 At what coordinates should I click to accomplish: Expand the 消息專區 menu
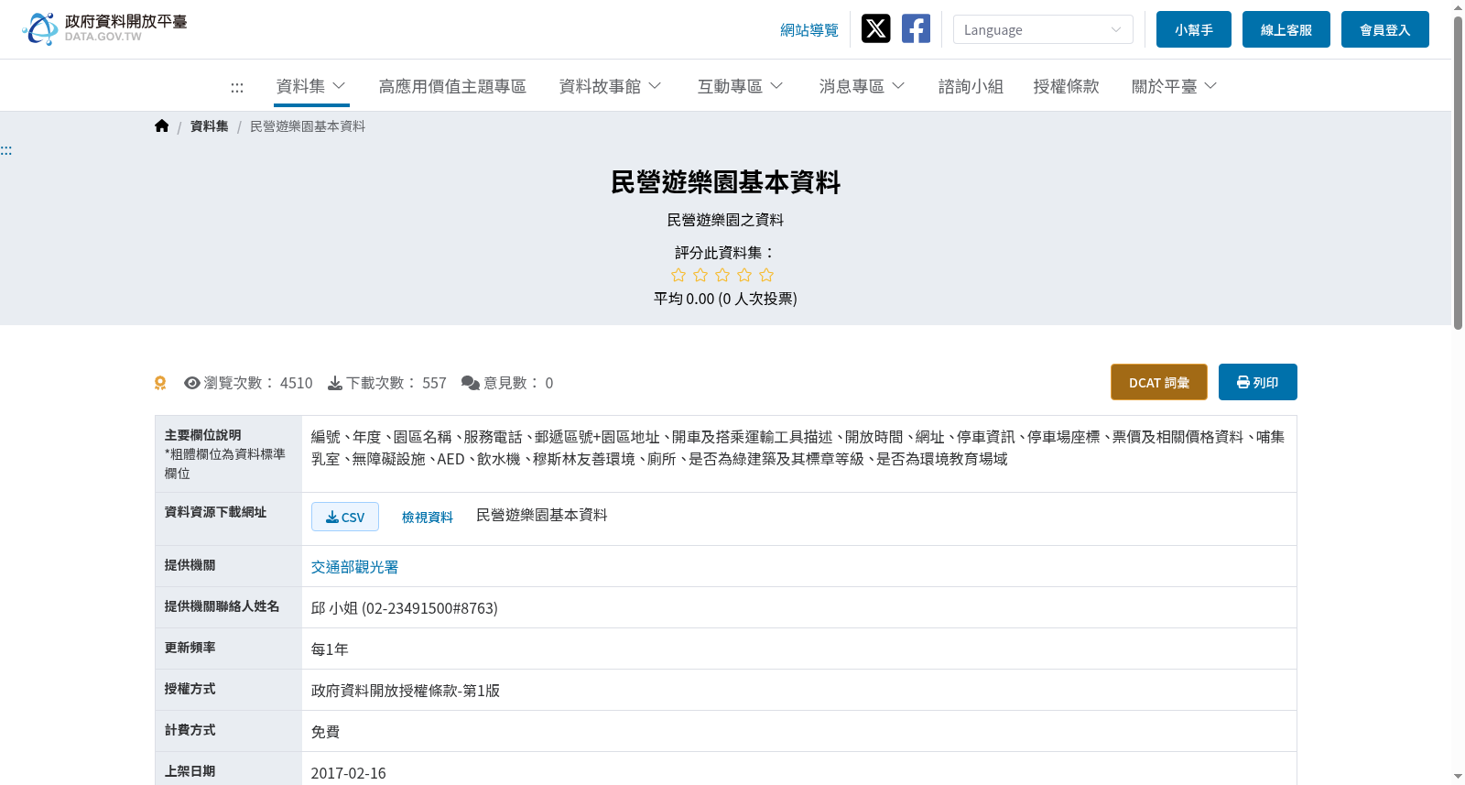point(862,86)
